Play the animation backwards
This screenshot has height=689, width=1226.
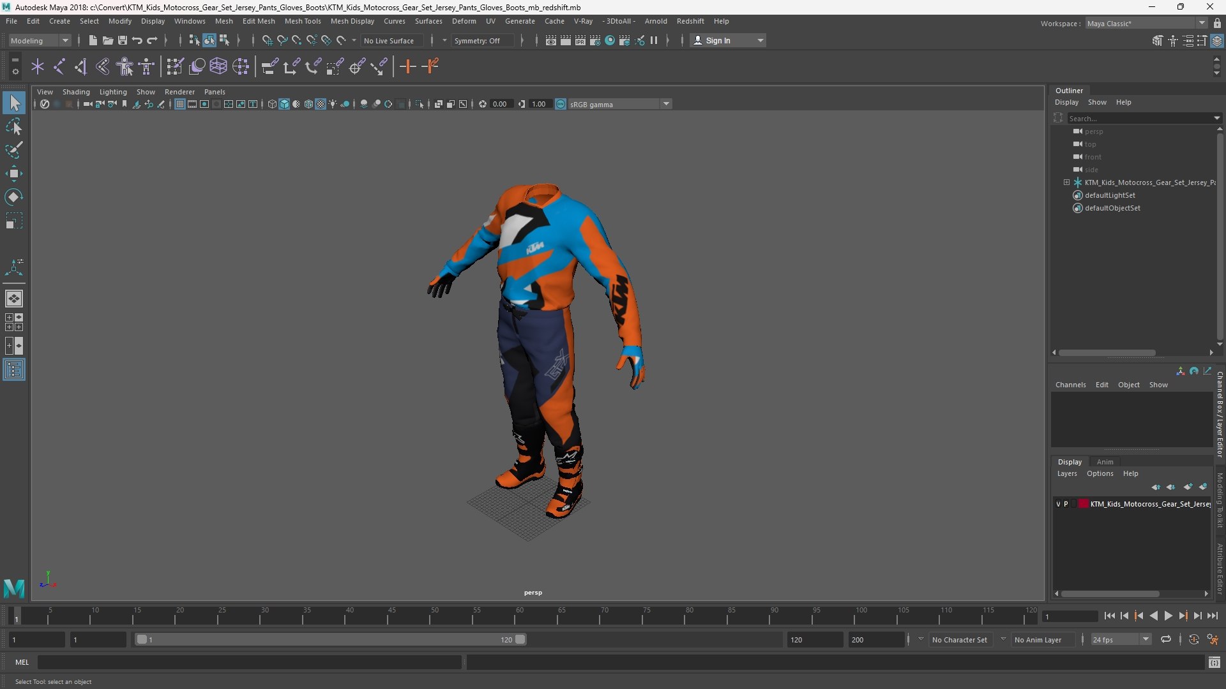1153,616
